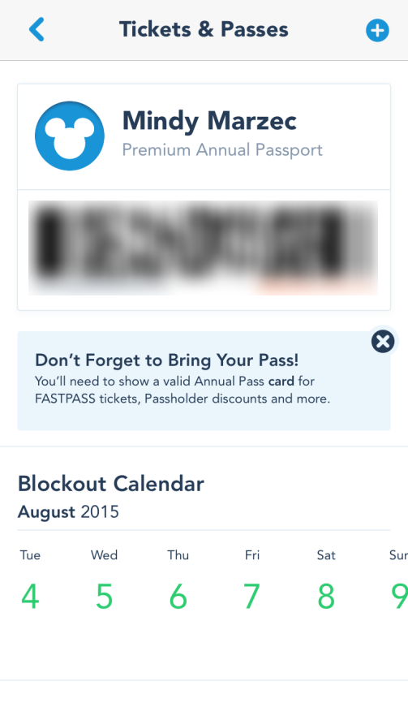
Task: Select Thursday August 6 on calendar
Action: pos(178,597)
